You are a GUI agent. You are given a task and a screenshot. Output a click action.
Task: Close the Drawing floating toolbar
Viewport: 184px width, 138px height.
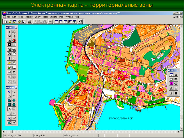(x=16, y=87)
